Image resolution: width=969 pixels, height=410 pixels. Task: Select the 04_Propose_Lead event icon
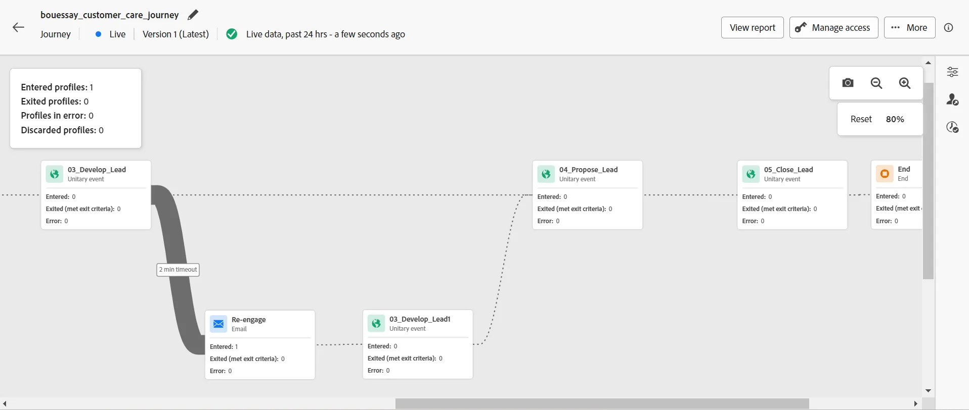coord(546,174)
